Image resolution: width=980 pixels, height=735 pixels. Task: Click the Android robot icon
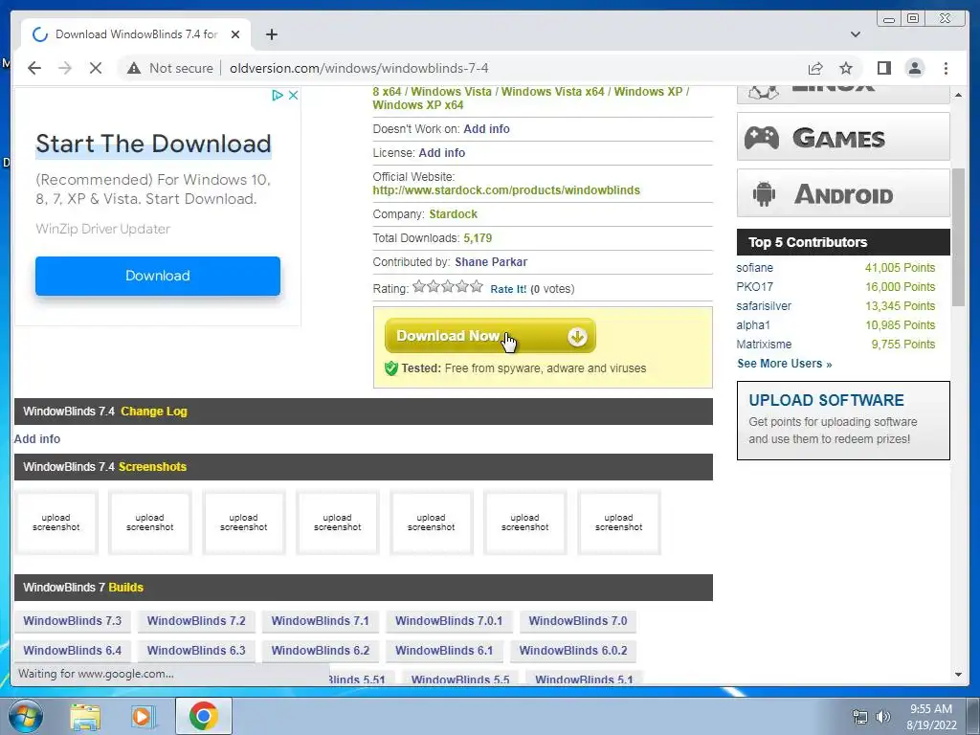point(764,193)
